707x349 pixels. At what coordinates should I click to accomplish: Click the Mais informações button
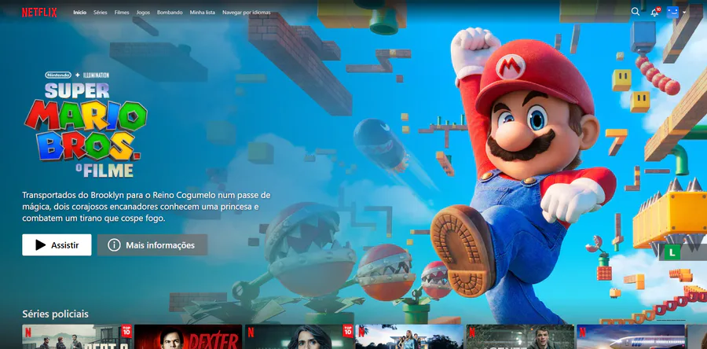(152, 244)
